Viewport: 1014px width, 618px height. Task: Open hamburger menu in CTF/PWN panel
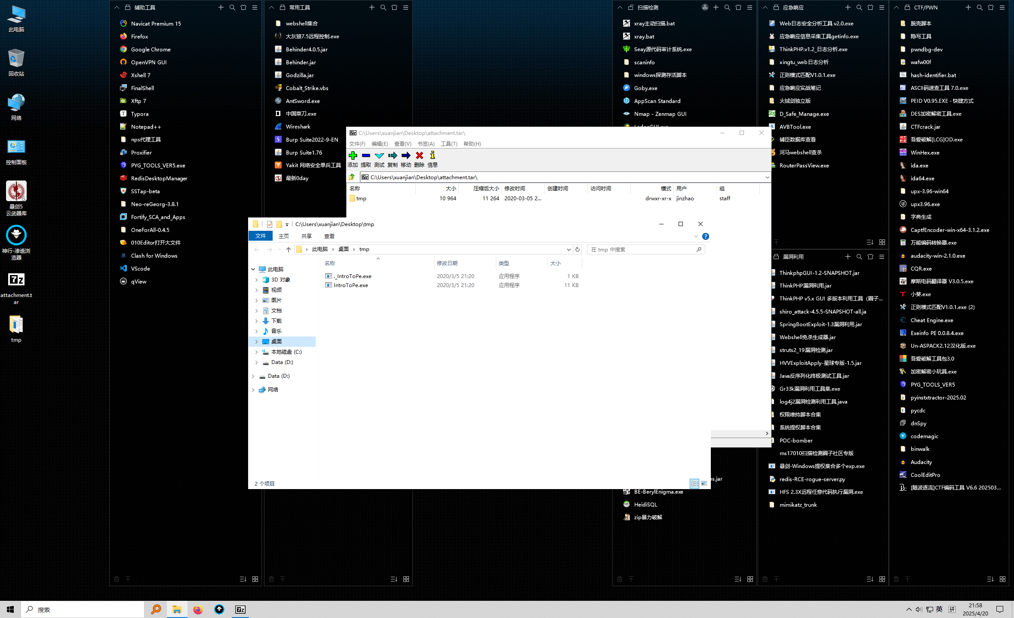1002,7
